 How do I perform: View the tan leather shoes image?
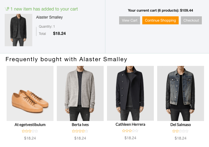[30, 93]
